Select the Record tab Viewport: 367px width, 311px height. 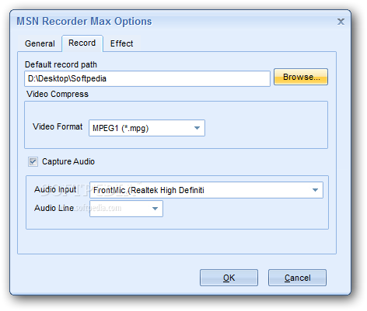point(82,43)
